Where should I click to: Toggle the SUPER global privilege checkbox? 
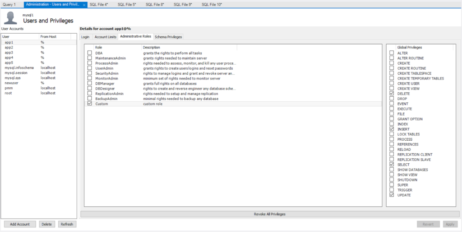tap(392, 185)
